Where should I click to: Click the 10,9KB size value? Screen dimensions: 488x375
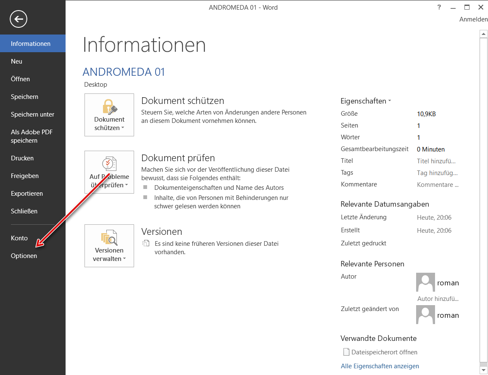tap(426, 114)
